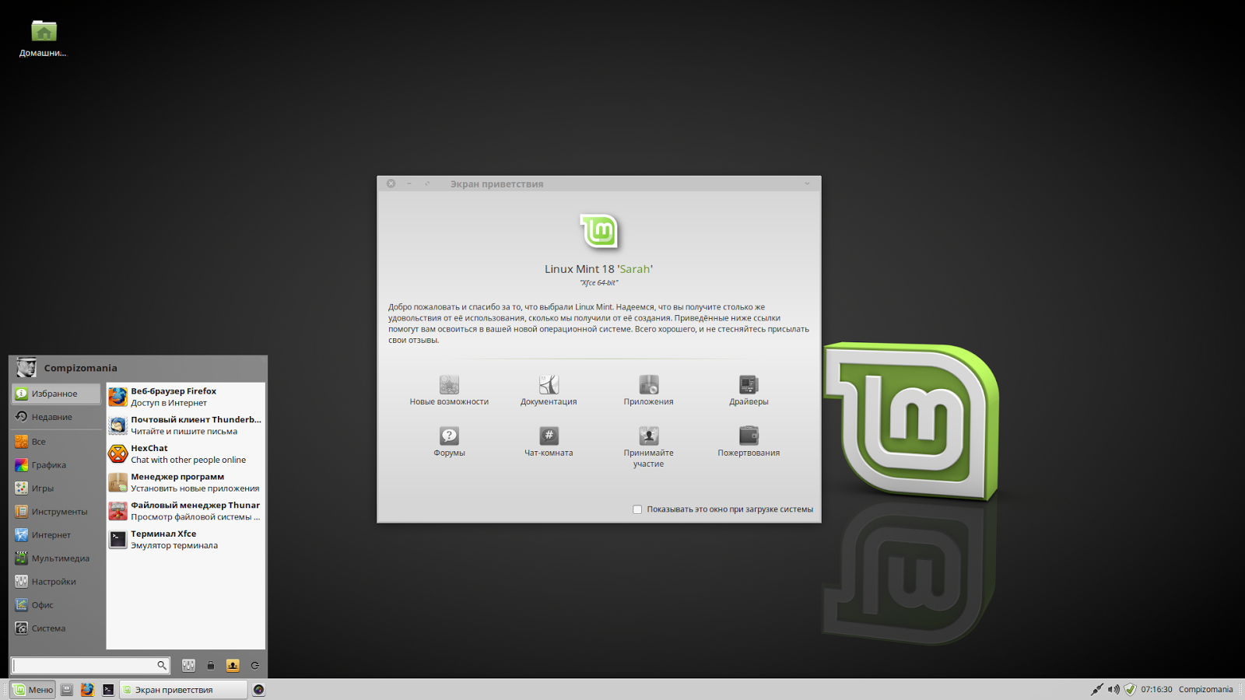Expand the welcome window title bar menu arrow

pos(807,184)
